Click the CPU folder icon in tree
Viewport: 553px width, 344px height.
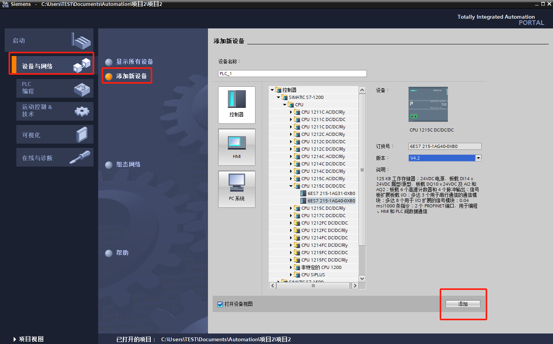pos(291,105)
